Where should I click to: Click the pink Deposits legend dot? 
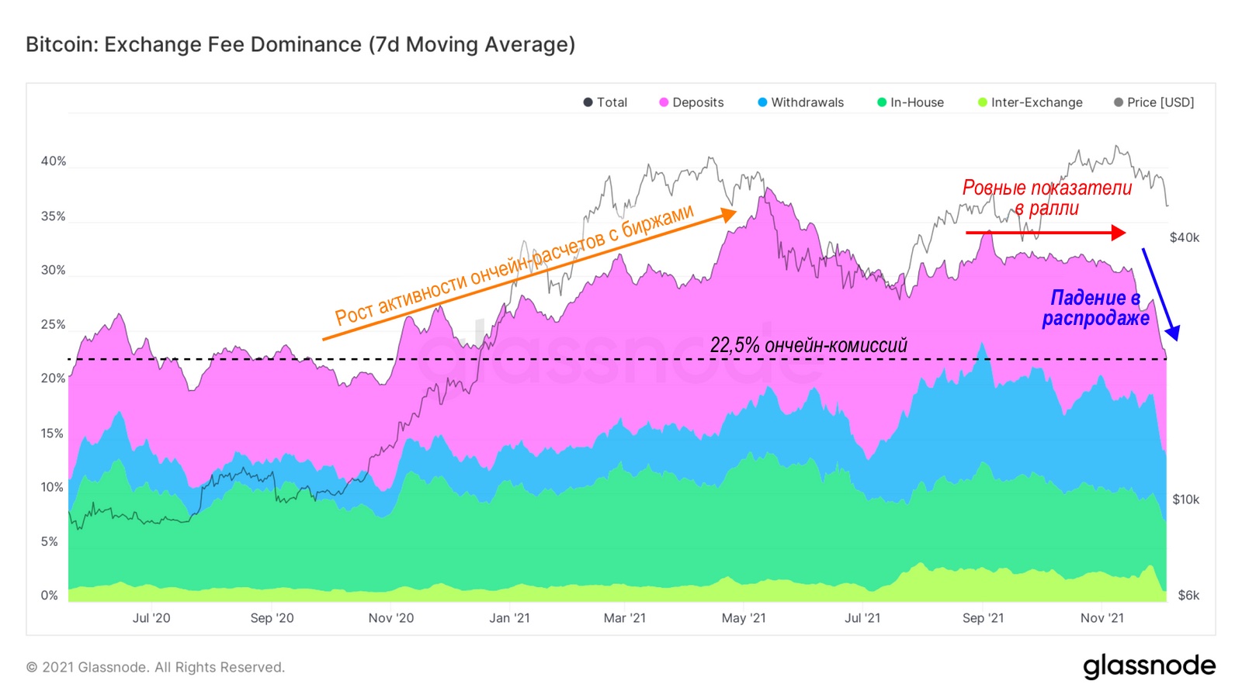click(x=664, y=102)
